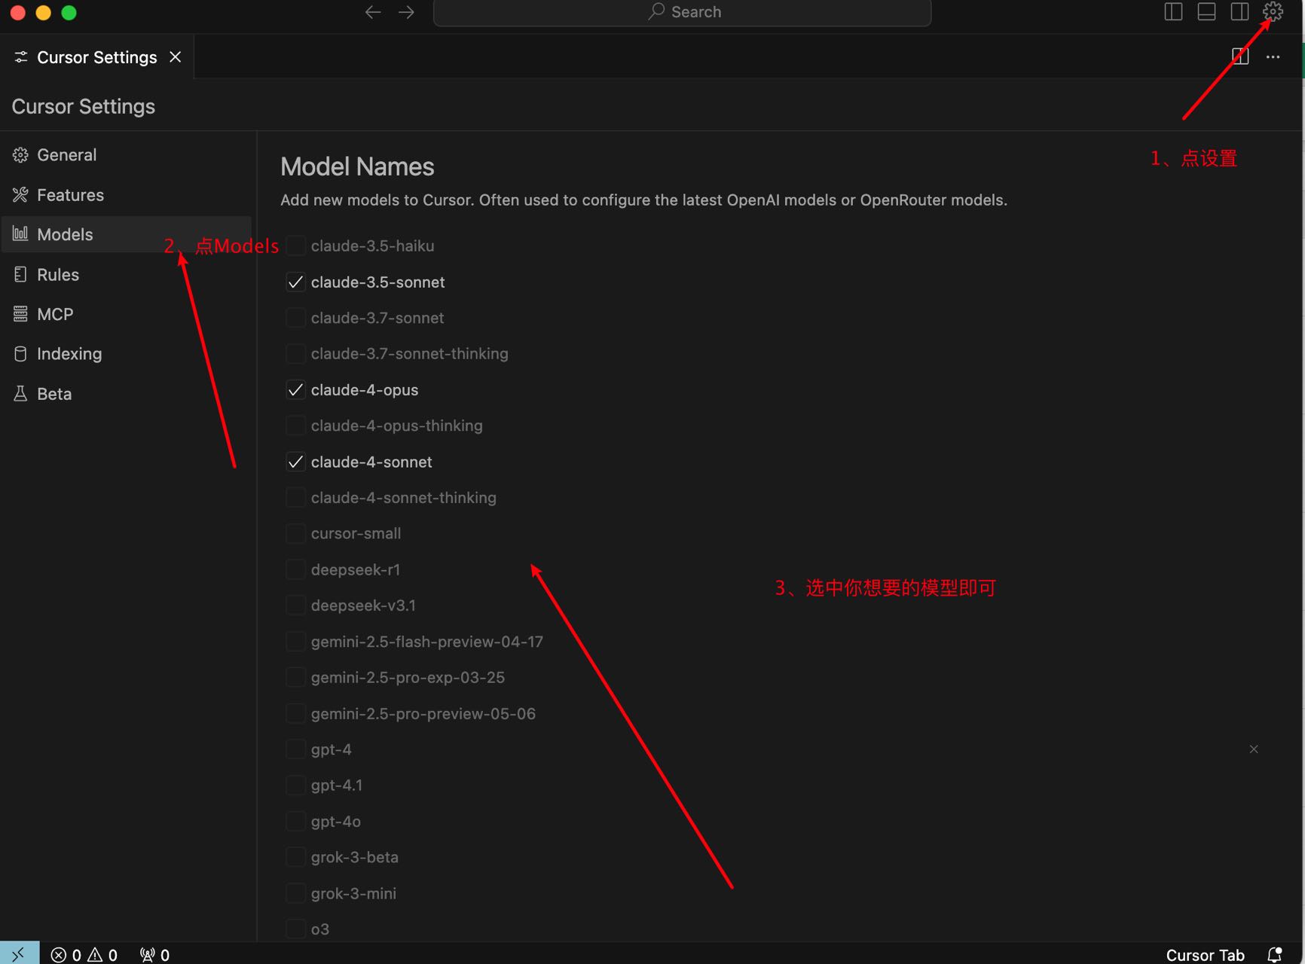1305x964 pixels.
Task: Enable the grok-3-beta checkbox
Action: (295, 857)
